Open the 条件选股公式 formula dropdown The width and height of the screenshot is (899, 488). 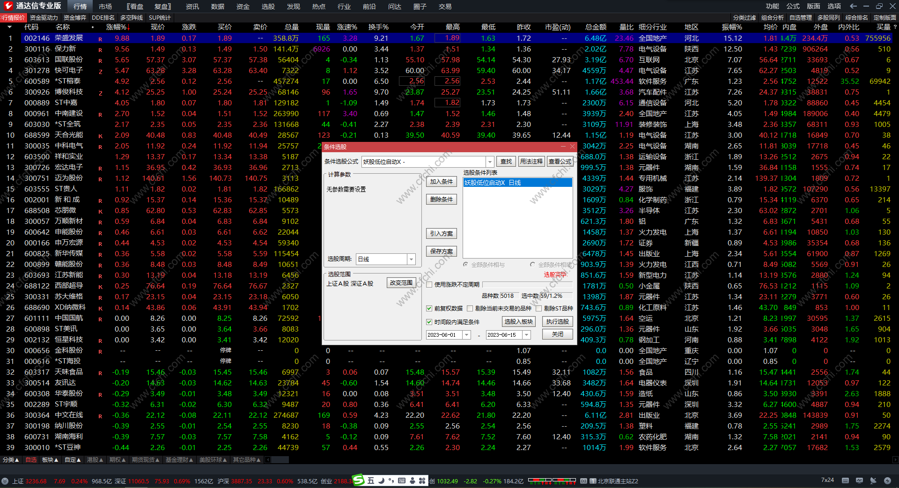pos(490,162)
